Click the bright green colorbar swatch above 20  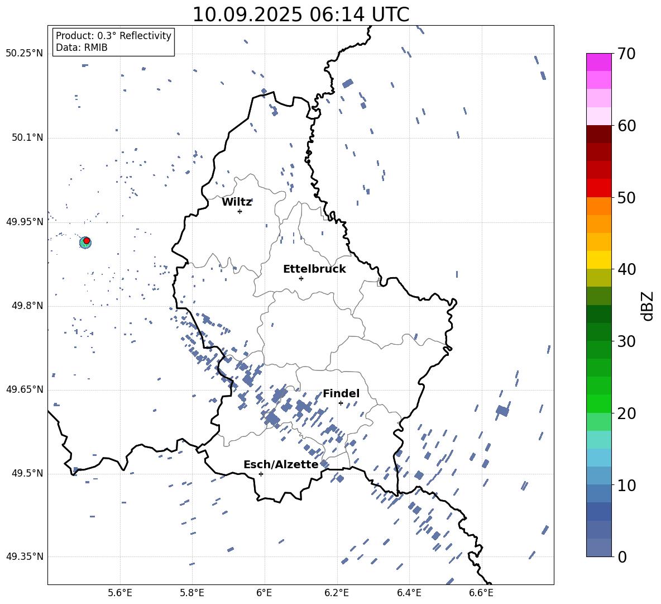pos(598,404)
